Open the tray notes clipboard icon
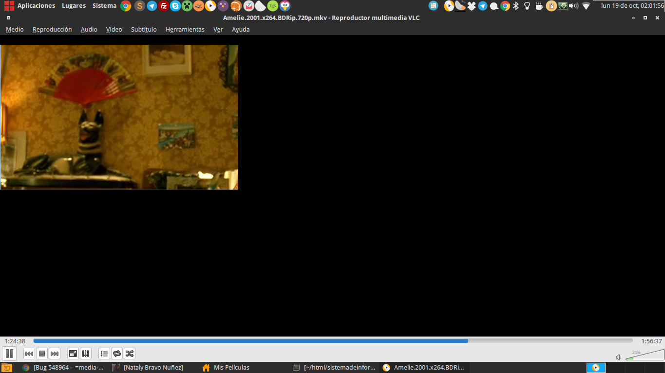Viewport: 665px width, 373px height. tap(433, 6)
